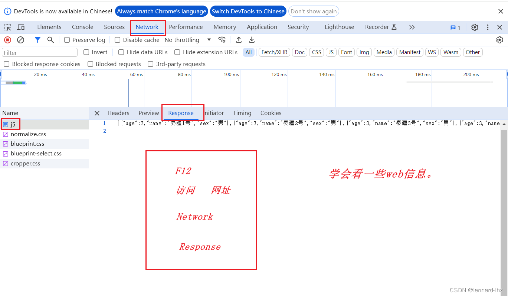Switch to the Elements tab
The width and height of the screenshot is (508, 296).
(x=49, y=27)
